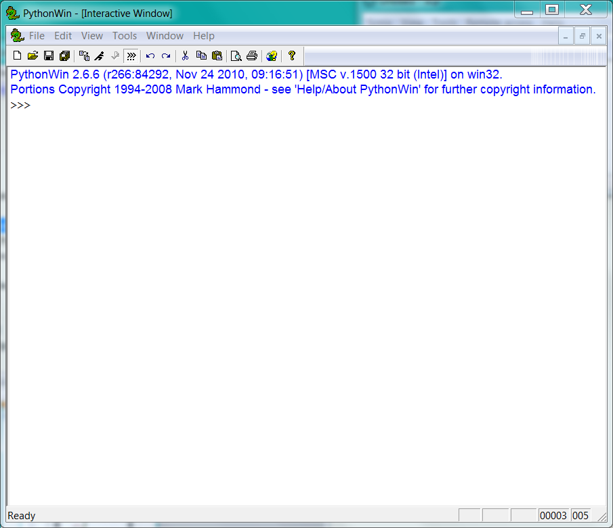Click the Paste clipboard icon

217,56
